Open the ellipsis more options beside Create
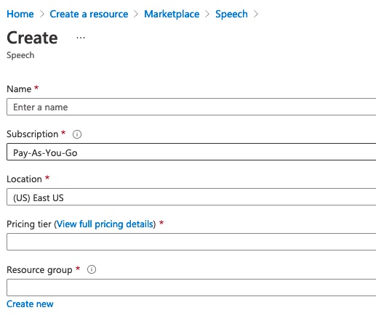Image resolution: width=376 pixels, height=326 pixels. [81, 38]
